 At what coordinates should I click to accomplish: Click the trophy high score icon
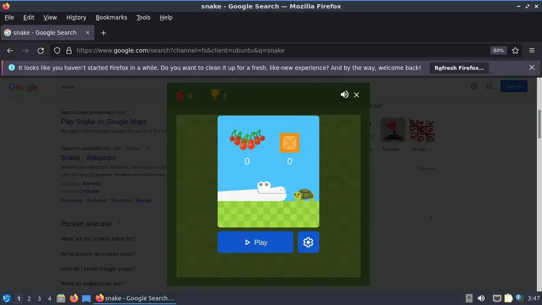[215, 94]
